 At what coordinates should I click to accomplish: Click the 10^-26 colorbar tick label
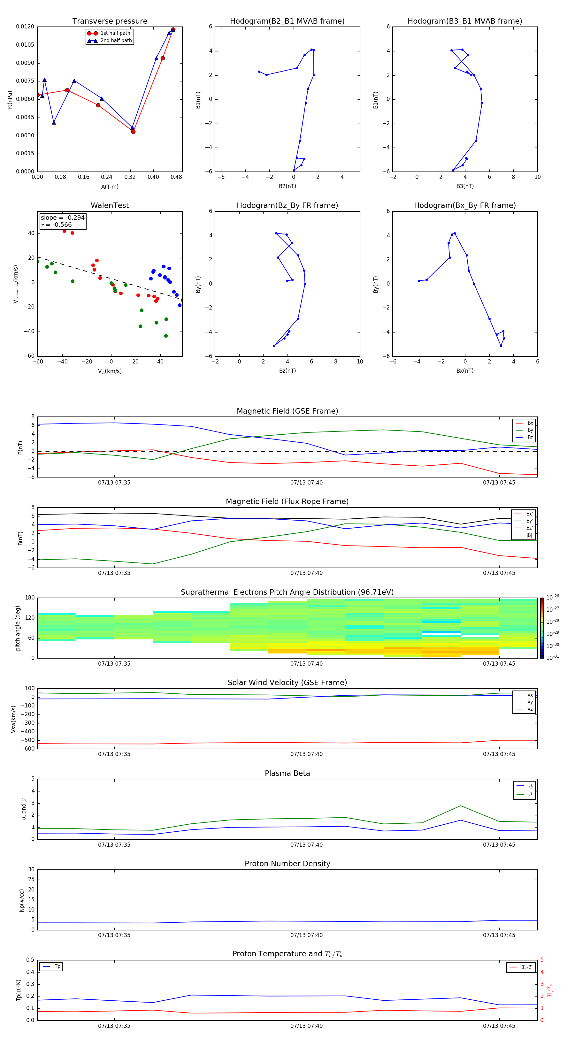click(x=553, y=597)
